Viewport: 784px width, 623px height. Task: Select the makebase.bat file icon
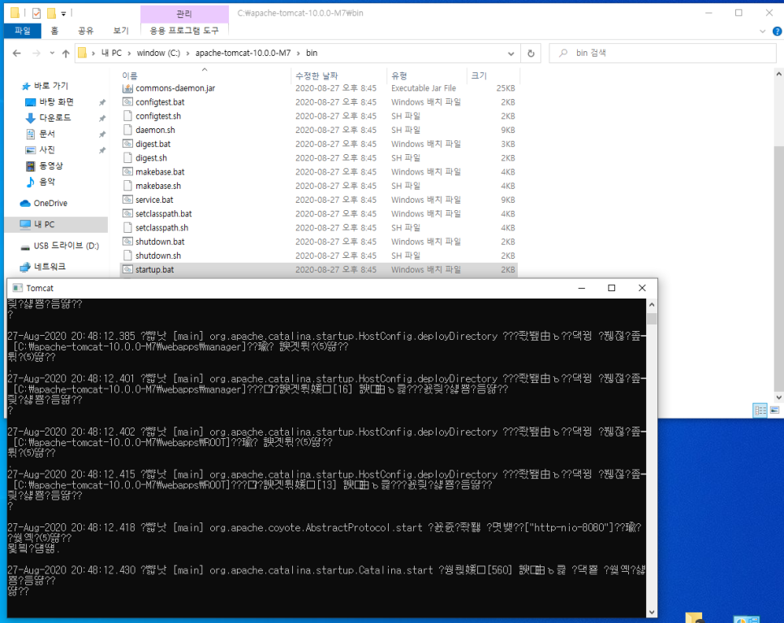tap(128, 172)
